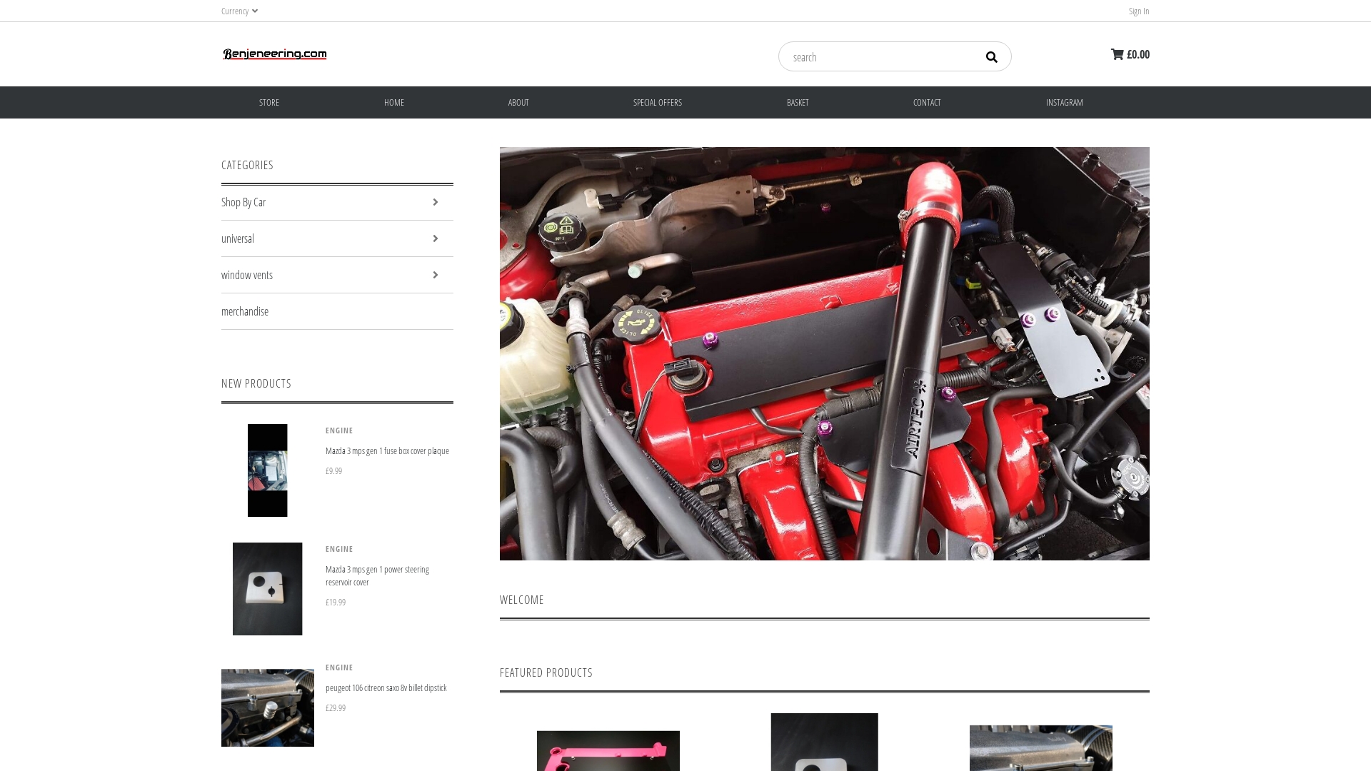Open the CONTACT page
Viewport: 1371px width, 771px height.
(x=927, y=103)
